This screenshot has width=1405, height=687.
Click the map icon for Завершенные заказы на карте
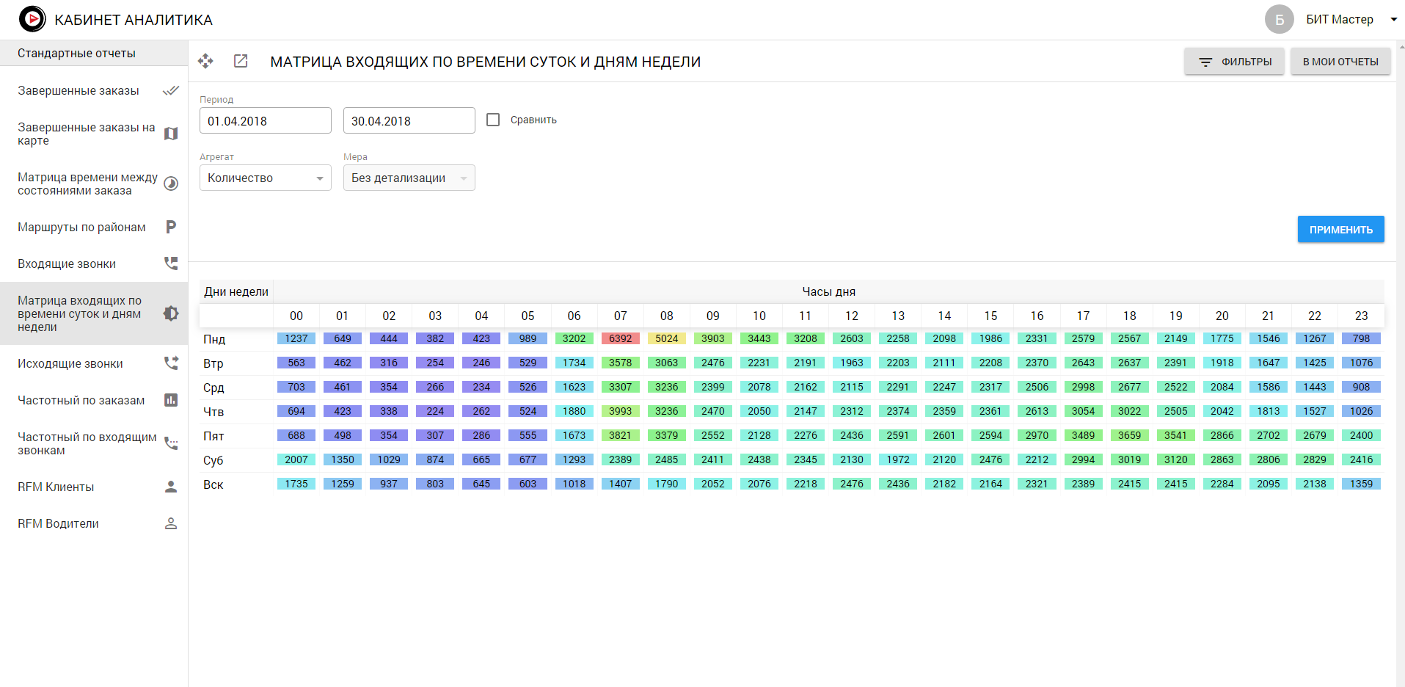(171, 134)
